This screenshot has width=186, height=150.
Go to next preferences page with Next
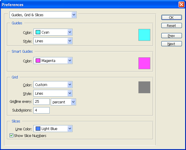[171, 44]
